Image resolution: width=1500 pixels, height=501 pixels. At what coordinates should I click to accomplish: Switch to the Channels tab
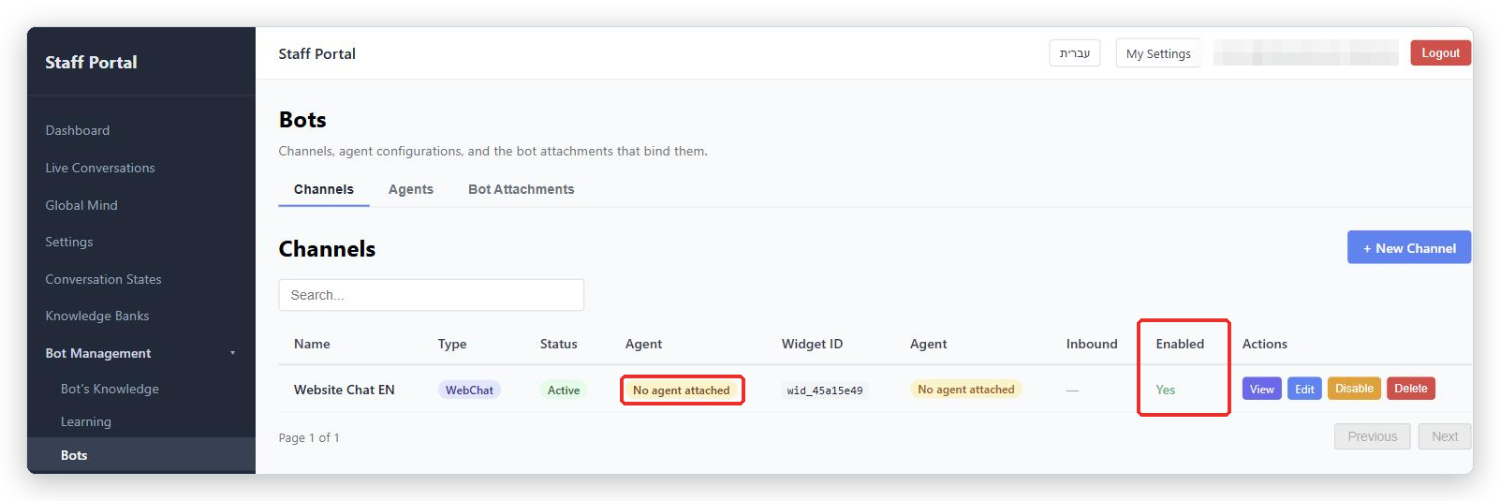(x=324, y=189)
